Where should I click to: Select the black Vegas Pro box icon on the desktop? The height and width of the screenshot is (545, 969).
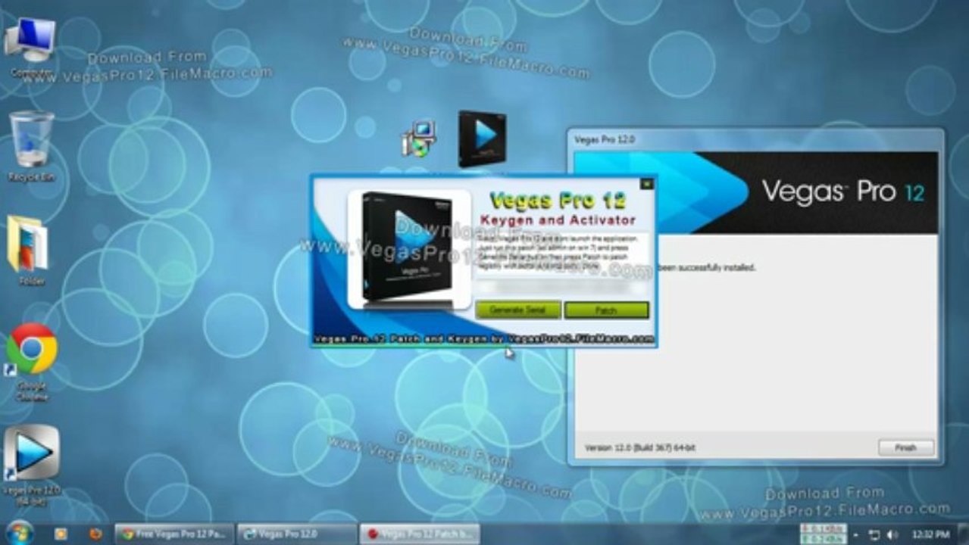(x=481, y=139)
